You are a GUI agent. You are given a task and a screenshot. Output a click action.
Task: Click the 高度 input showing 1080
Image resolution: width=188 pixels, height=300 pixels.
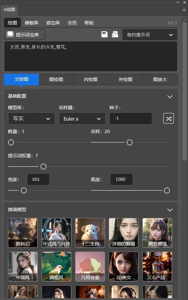[121, 179]
